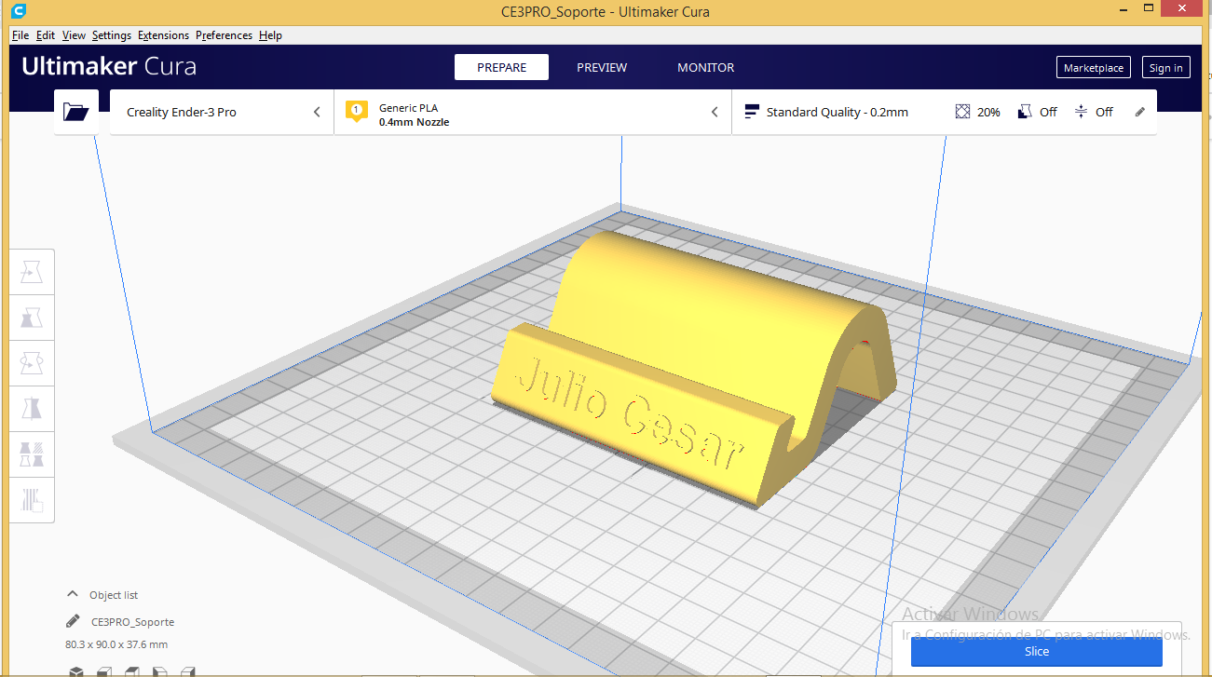1212x677 pixels.
Task: Click the Ultimaker Cura logo
Action: (109, 67)
